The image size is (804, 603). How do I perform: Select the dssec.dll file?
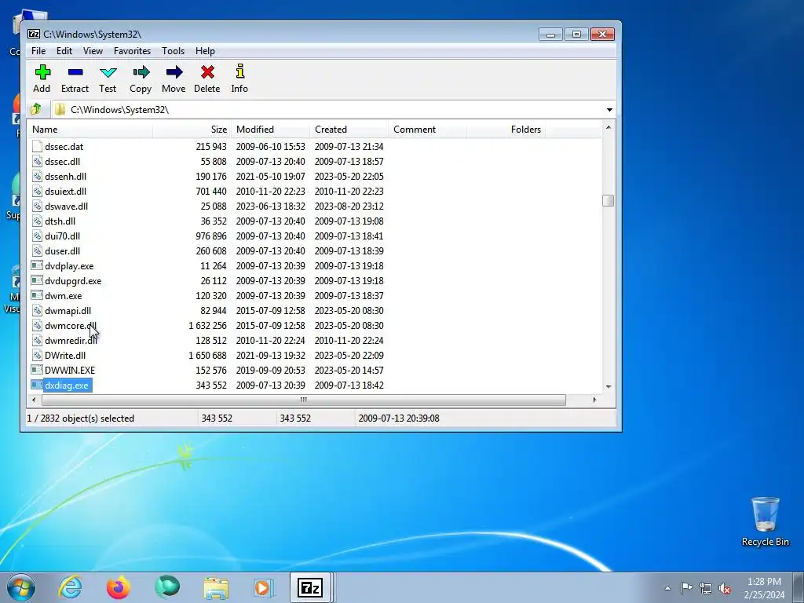point(63,162)
